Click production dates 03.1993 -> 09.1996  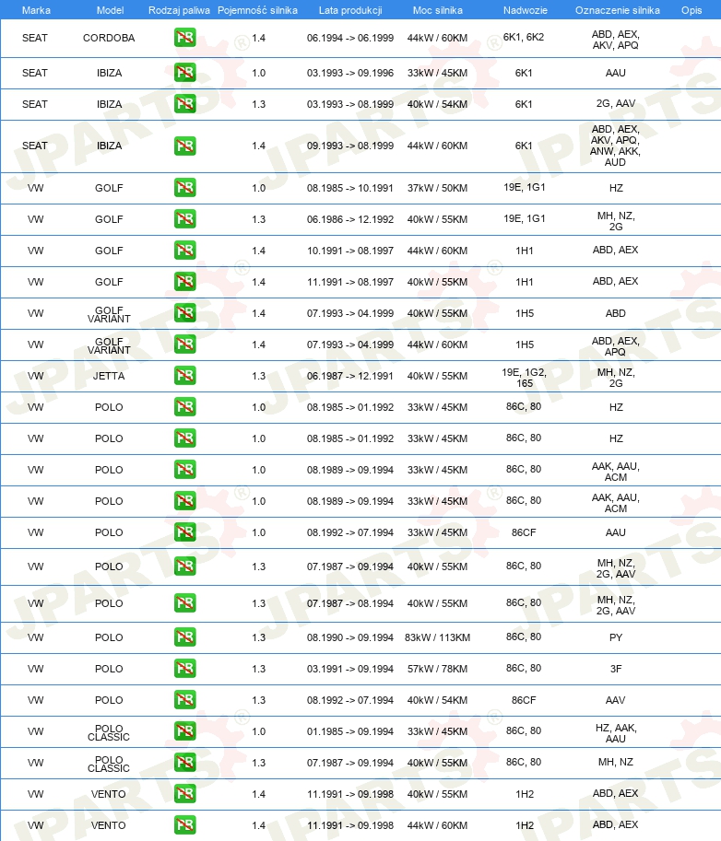point(350,73)
